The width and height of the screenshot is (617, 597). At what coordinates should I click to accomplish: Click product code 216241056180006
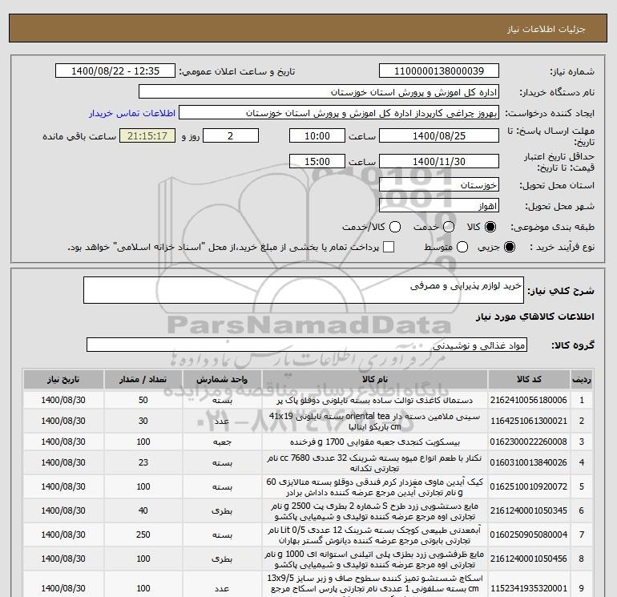click(x=529, y=400)
